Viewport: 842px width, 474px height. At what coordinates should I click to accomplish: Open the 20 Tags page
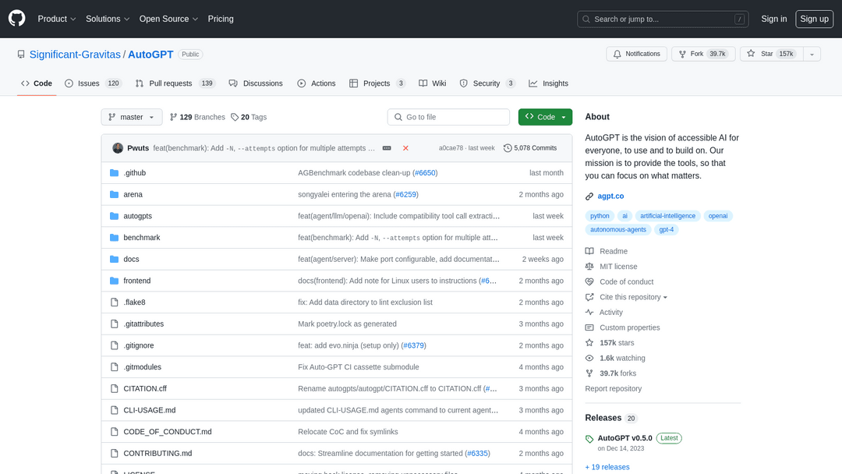point(249,117)
